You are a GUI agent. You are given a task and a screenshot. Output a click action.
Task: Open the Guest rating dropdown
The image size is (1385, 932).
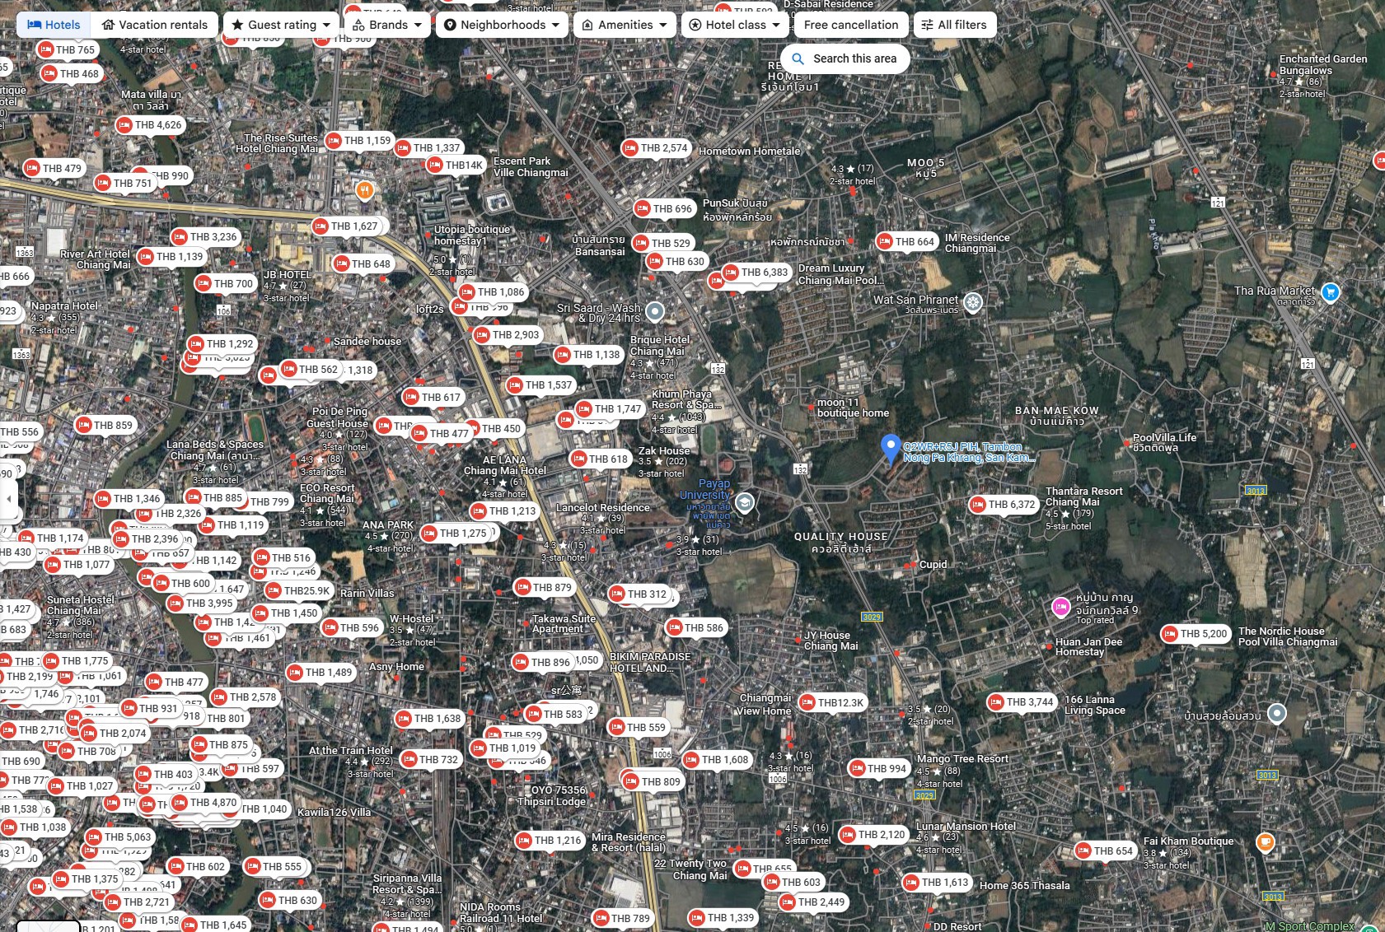(x=281, y=25)
